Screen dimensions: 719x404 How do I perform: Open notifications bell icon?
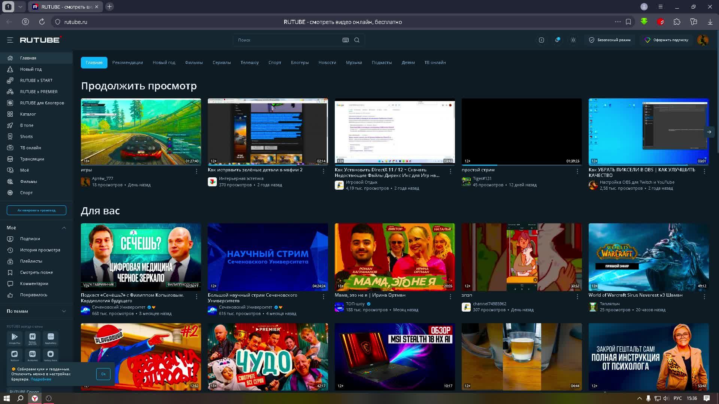tap(557, 40)
